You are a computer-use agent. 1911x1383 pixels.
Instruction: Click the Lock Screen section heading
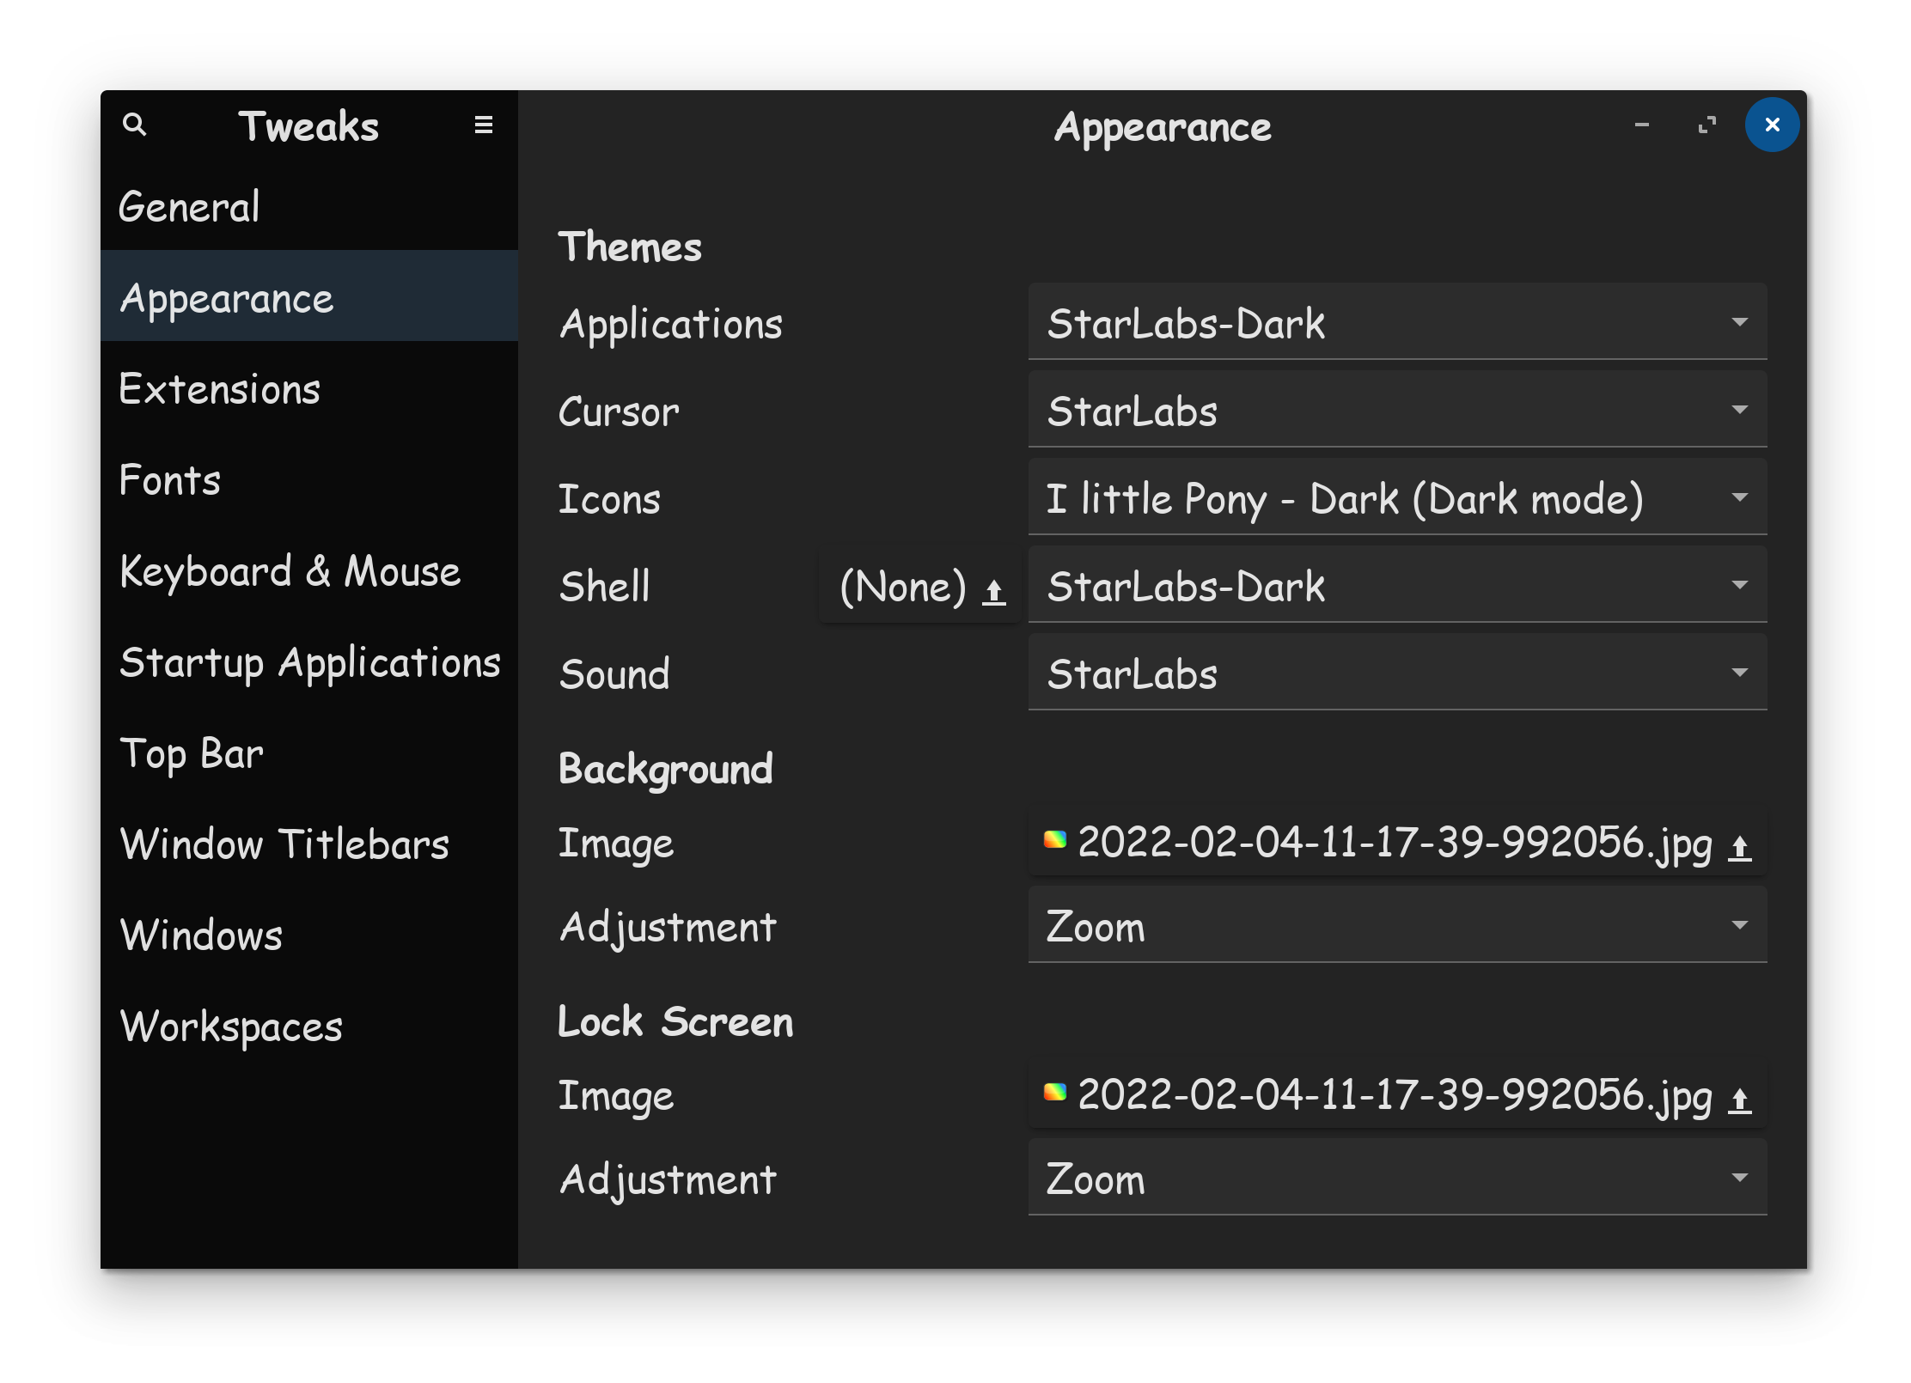point(675,1021)
